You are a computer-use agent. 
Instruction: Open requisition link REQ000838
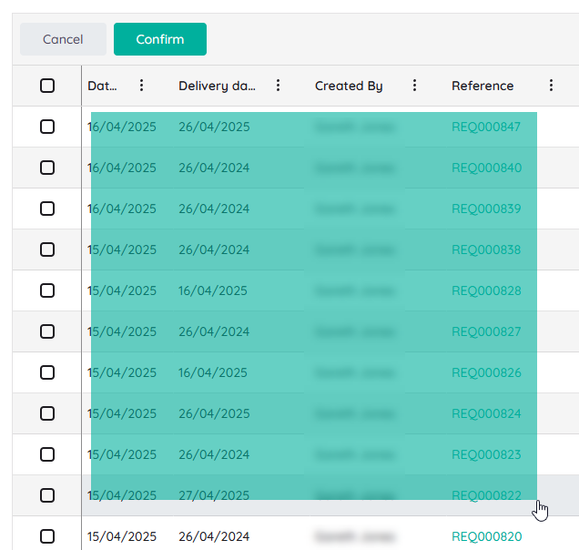coord(486,250)
